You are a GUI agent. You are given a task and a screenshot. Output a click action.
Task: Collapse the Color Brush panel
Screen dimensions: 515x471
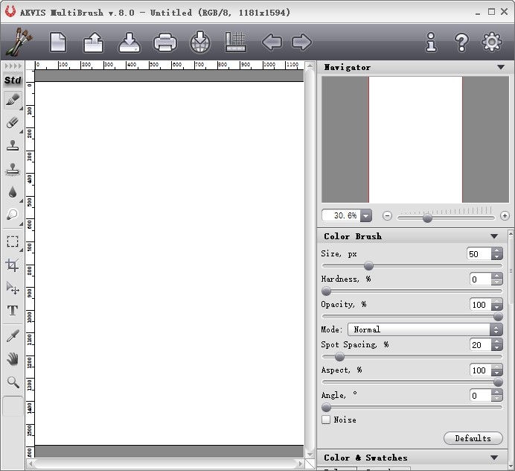coord(494,236)
